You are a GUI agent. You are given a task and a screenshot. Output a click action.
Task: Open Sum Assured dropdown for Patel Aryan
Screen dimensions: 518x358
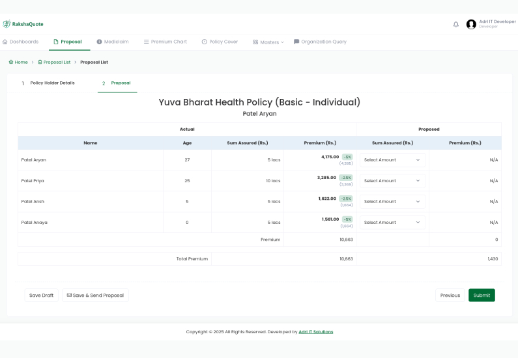point(392,160)
